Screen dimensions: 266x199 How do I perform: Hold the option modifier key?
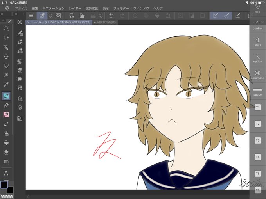tap(257, 59)
